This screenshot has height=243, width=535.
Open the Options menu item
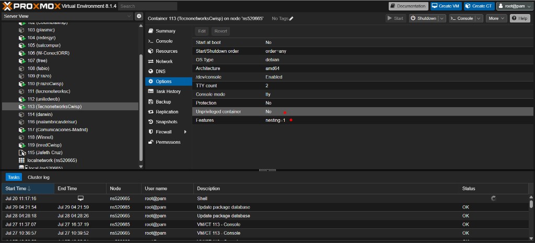(x=169, y=82)
